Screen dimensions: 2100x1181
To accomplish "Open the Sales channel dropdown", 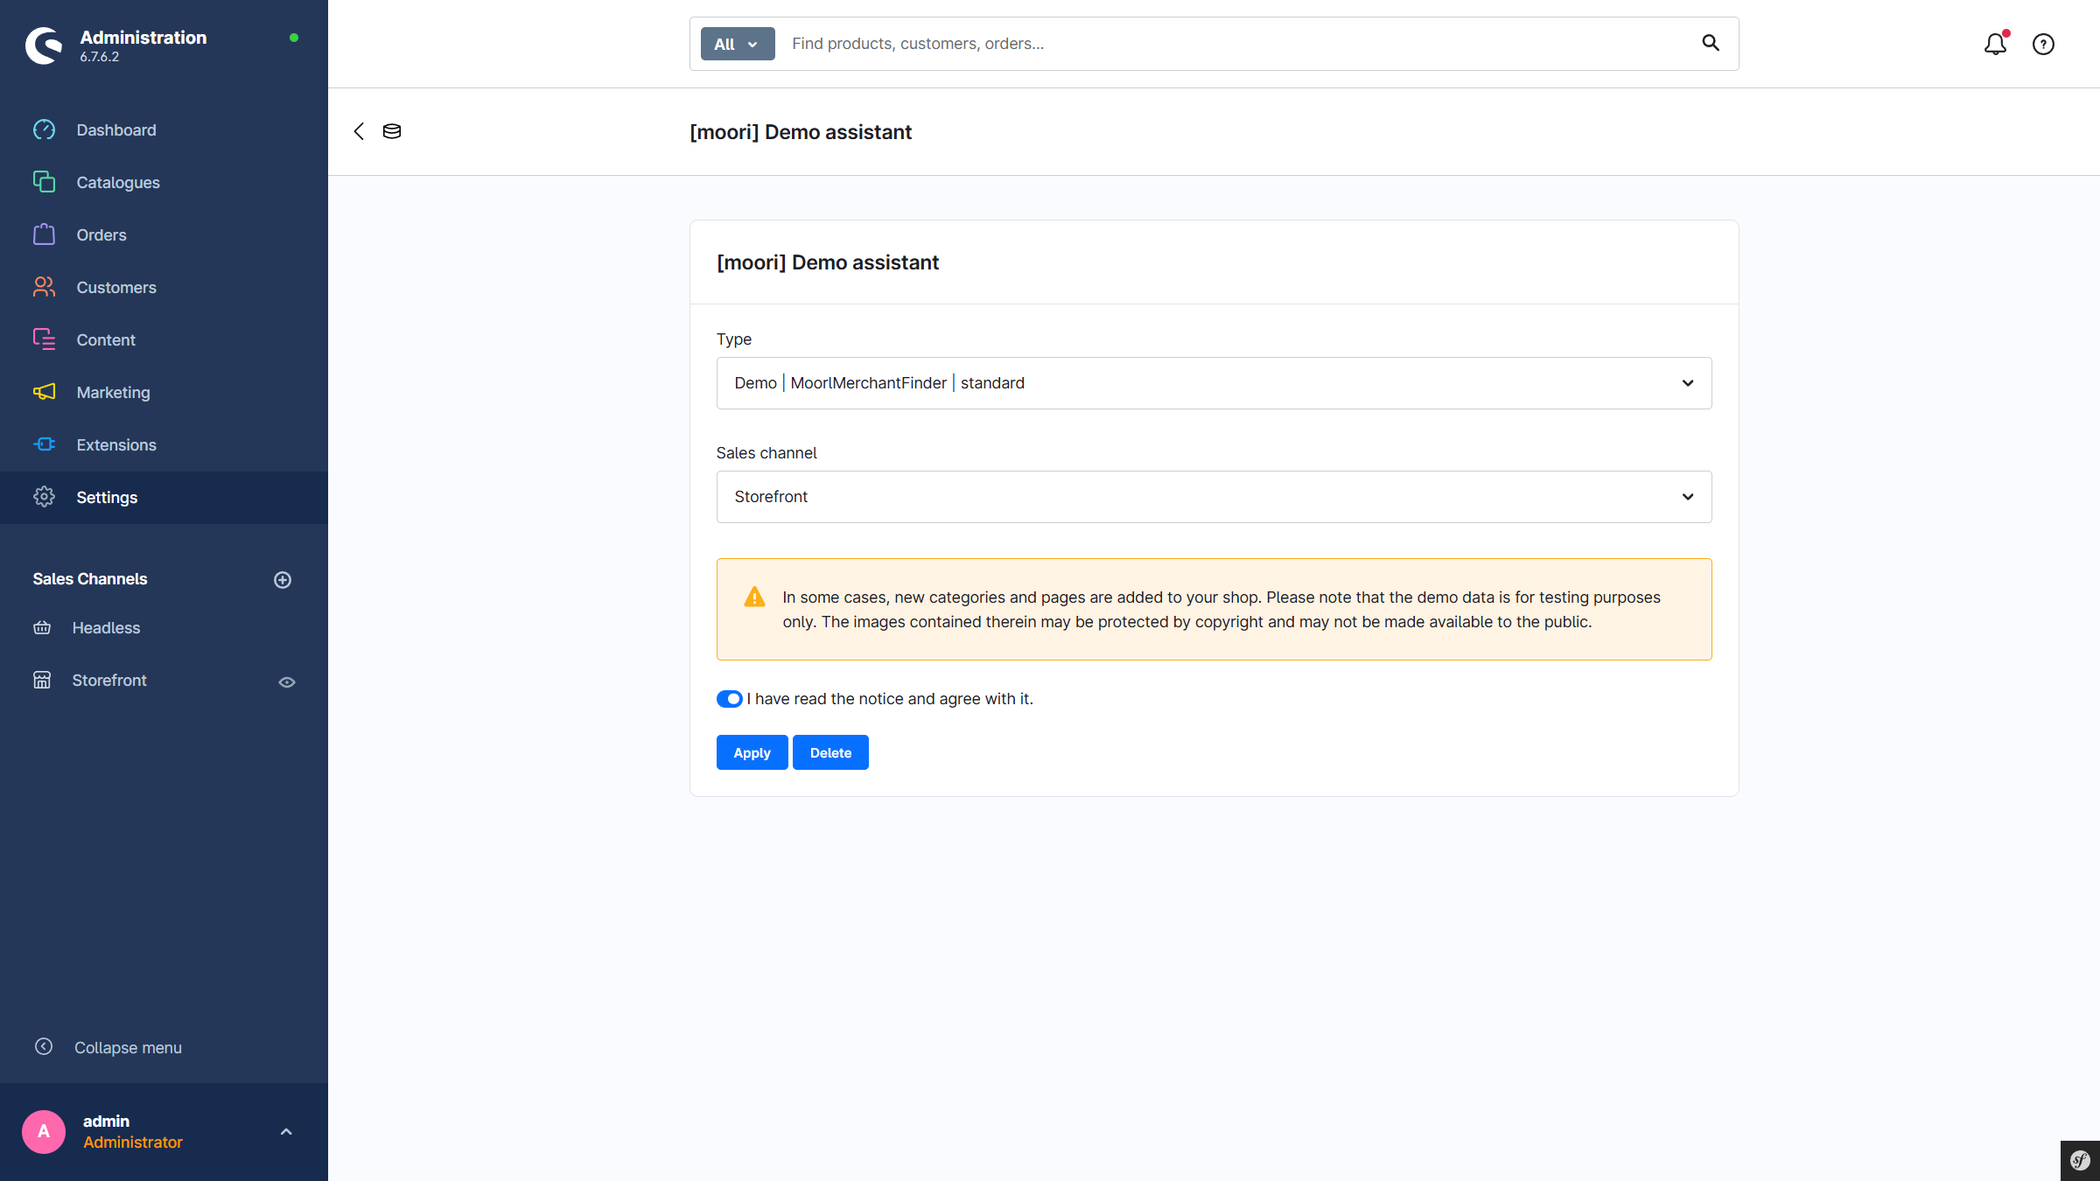I will (x=1214, y=497).
